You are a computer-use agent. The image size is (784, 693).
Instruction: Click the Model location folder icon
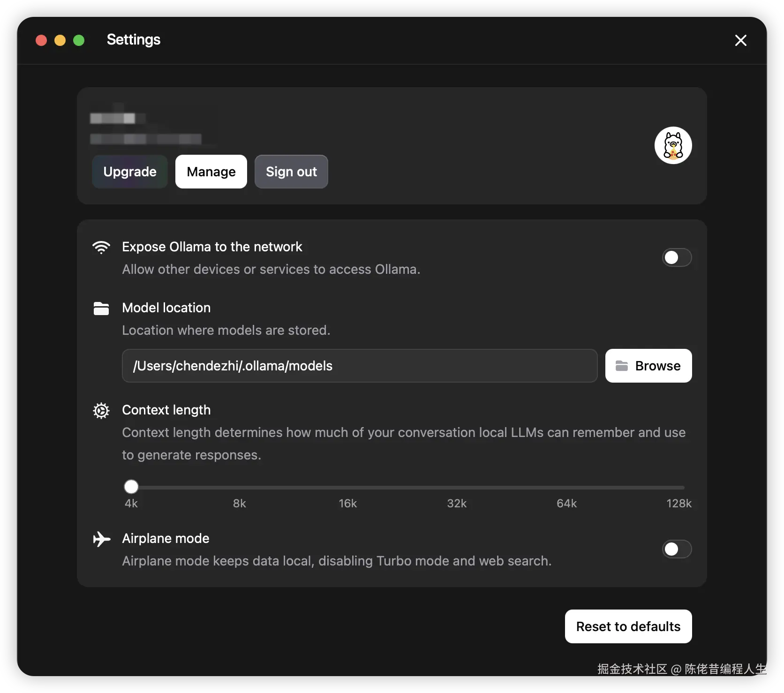[101, 309]
